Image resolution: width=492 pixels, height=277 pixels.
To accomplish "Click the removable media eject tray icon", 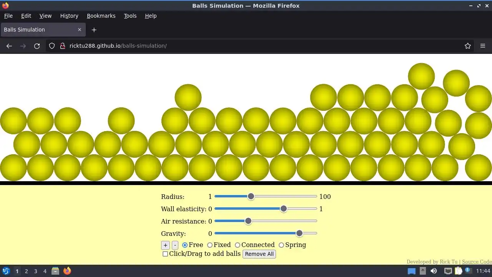I will coord(422,271).
